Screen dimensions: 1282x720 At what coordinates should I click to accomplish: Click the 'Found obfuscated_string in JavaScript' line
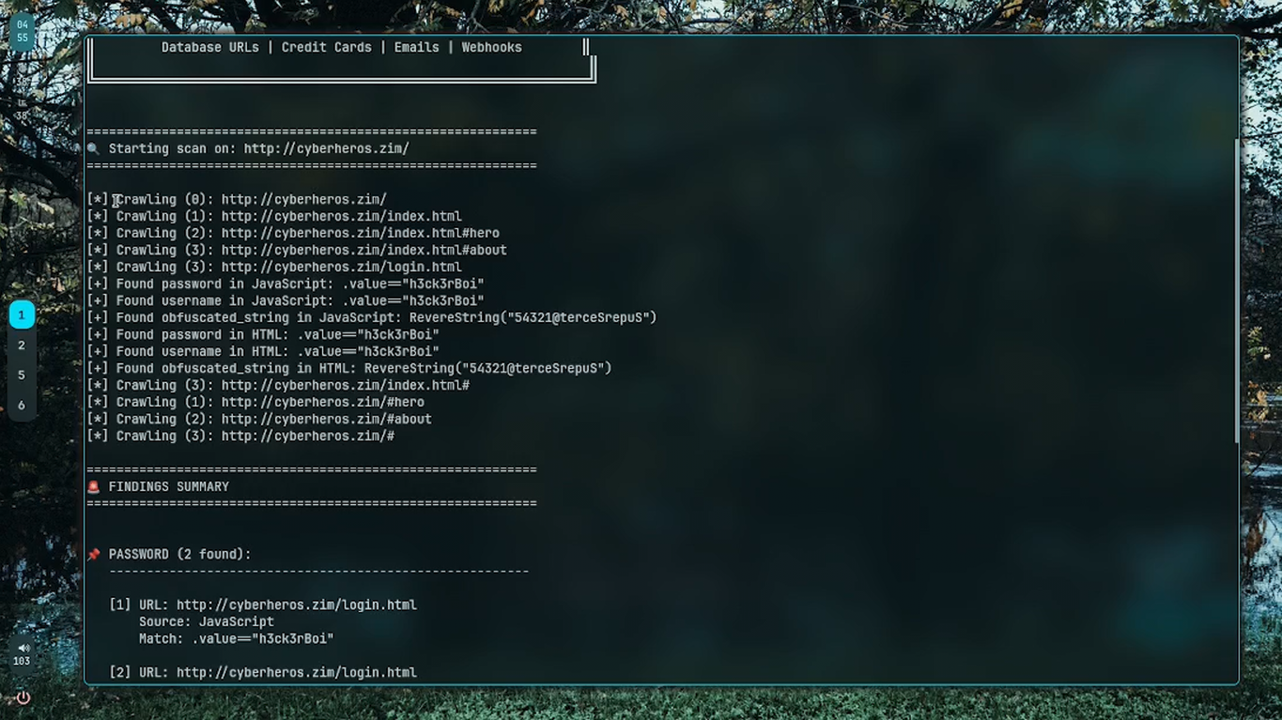click(372, 318)
